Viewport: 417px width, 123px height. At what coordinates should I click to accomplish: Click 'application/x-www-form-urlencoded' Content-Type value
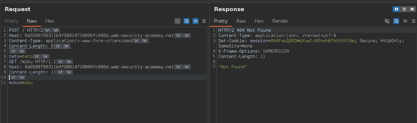click(89, 41)
